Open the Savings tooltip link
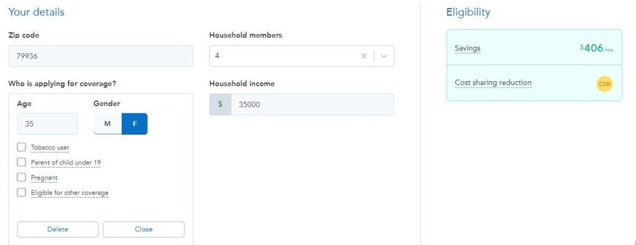Screen dimensions: 636x245 click(x=467, y=48)
